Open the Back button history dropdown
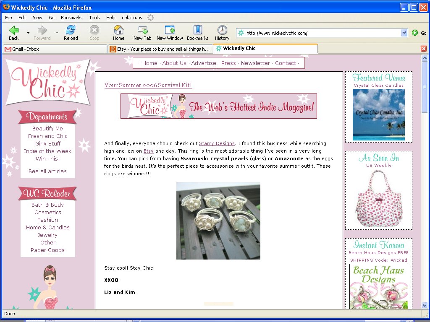Image resolution: width=430 pixels, height=322 pixels. click(x=28, y=33)
